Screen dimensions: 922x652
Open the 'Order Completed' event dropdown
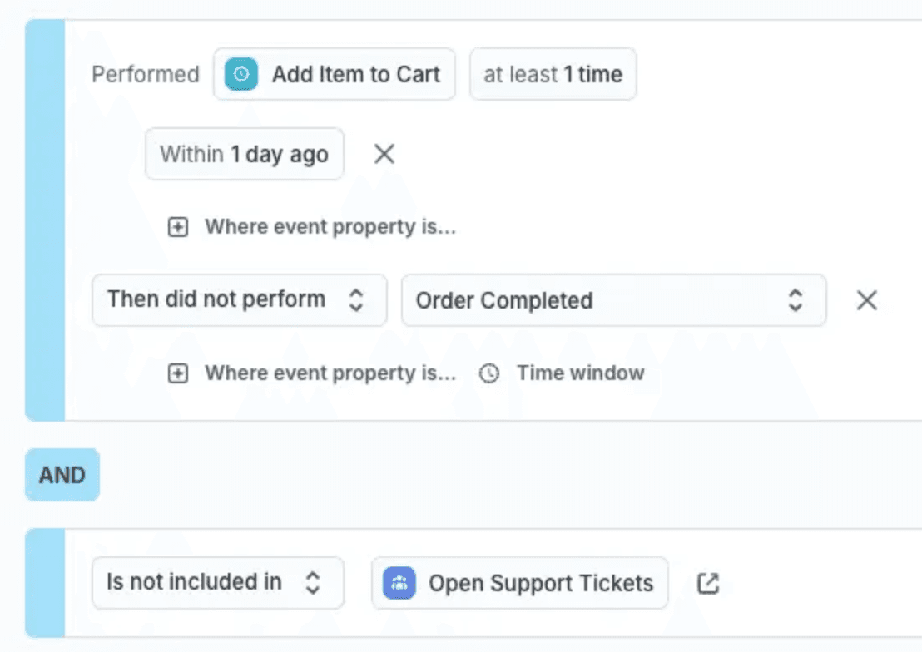pyautogui.click(x=613, y=300)
